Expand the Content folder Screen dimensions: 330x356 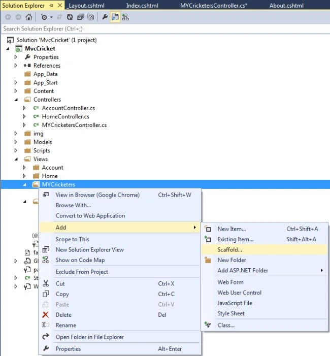16,91
